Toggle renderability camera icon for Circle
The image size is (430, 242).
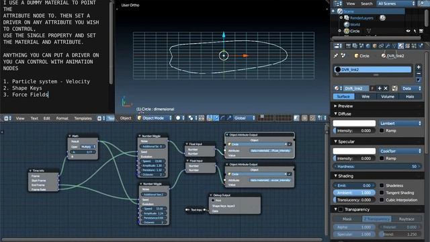click(x=421, y=31)
